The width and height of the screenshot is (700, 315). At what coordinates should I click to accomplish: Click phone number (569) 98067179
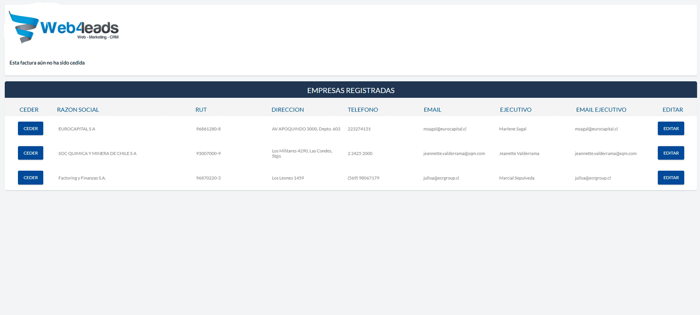[363, 178]
